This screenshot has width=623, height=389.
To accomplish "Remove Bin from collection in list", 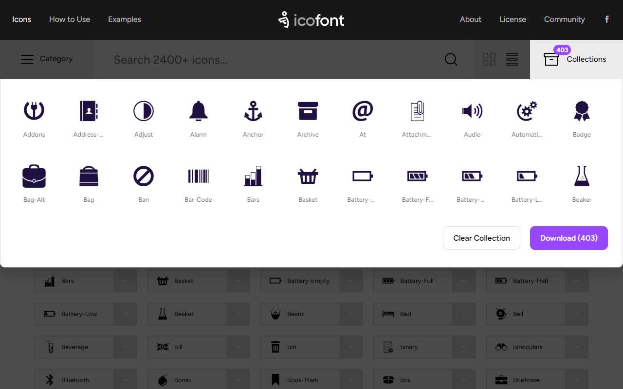I will pyautogui.click(x=351, y=347).
